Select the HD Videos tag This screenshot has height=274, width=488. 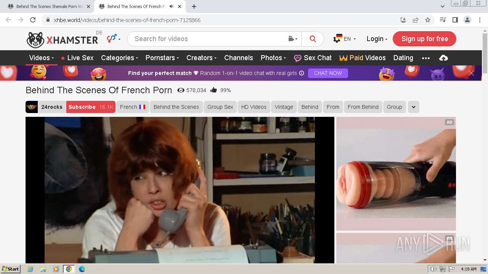coord(254,107)
